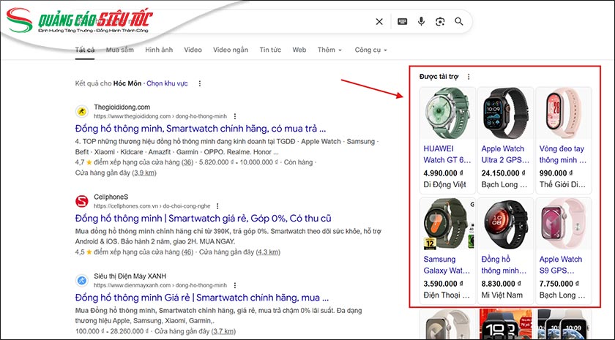
Task: Switch to the Video ngắn tab
Action: click(231, 50)
